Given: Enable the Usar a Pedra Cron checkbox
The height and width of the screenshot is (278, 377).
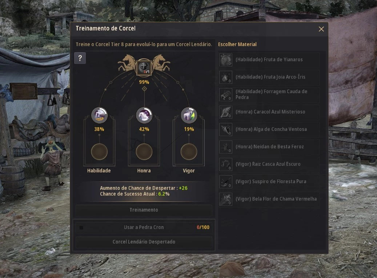Looking at the screenshot, I should pos(81,228).
